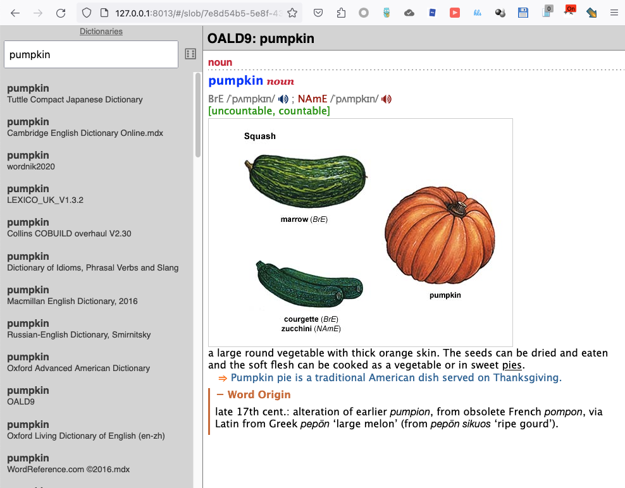Open pumpkin in Macmillan English Dictionary, 2016
The image size is (625, 488).
72,295
